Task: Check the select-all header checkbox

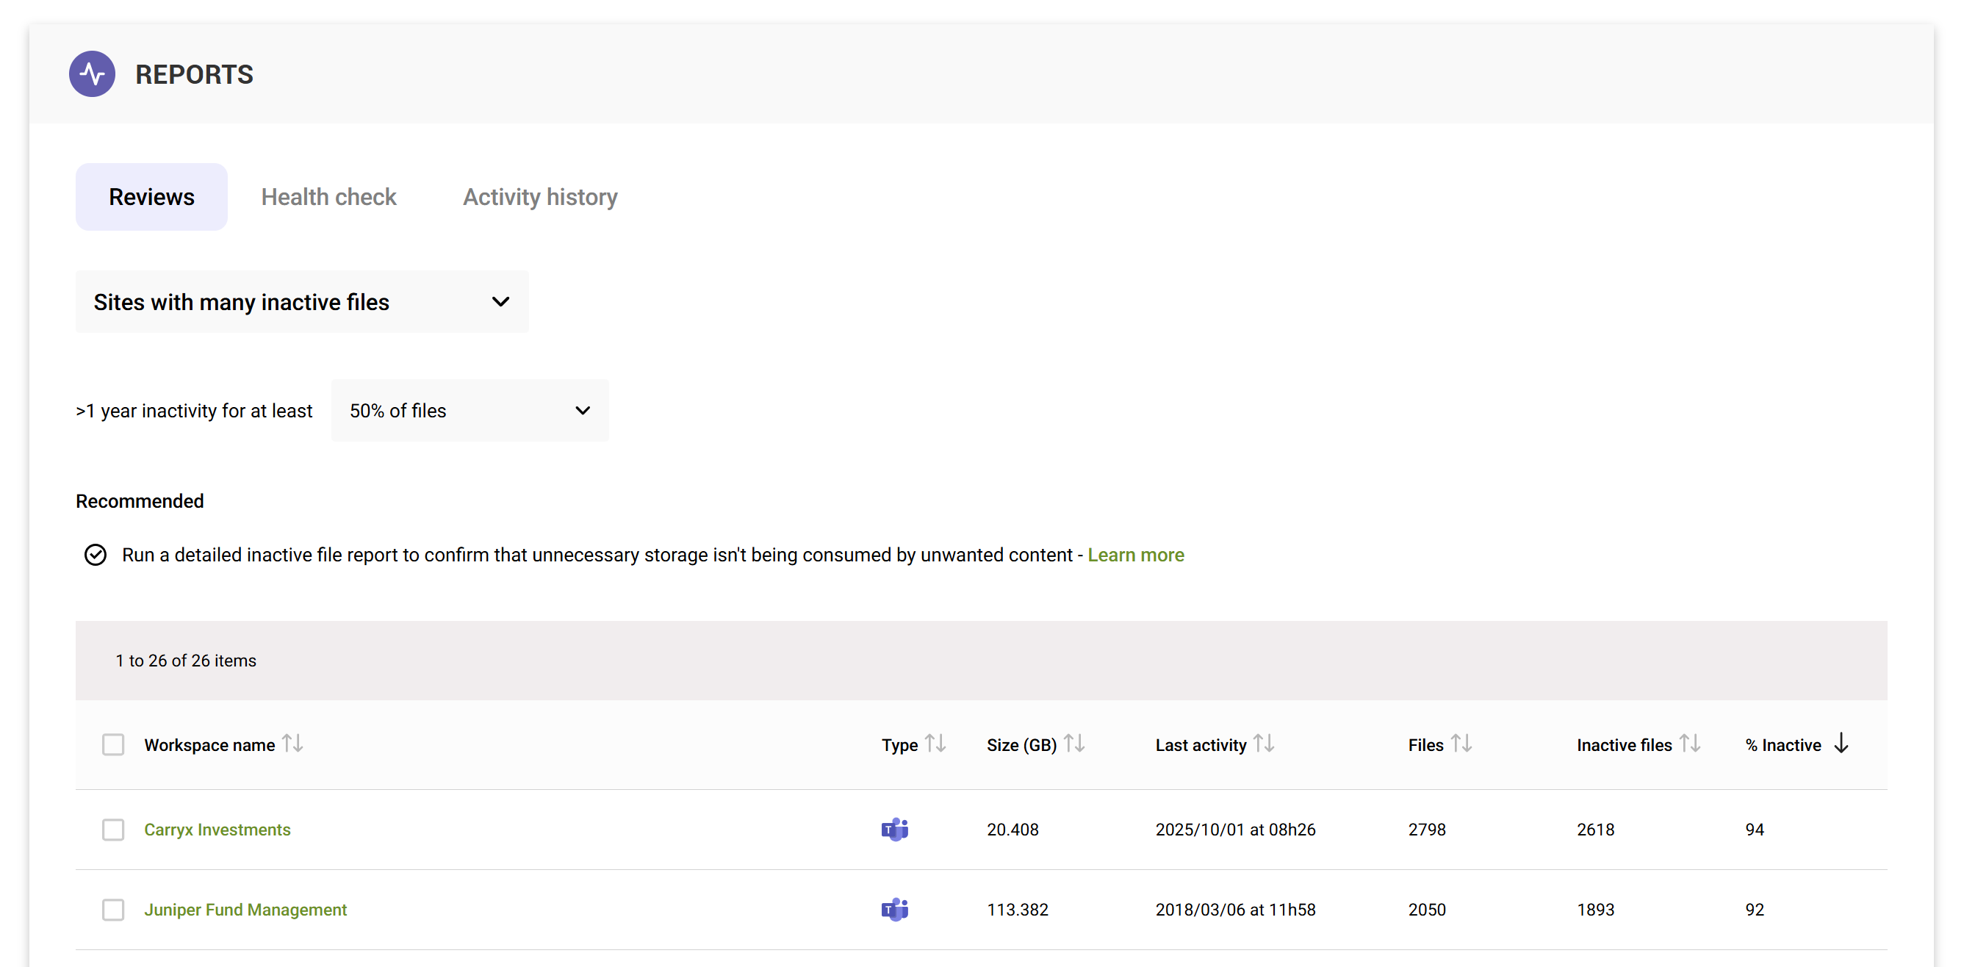Action: 113,744
